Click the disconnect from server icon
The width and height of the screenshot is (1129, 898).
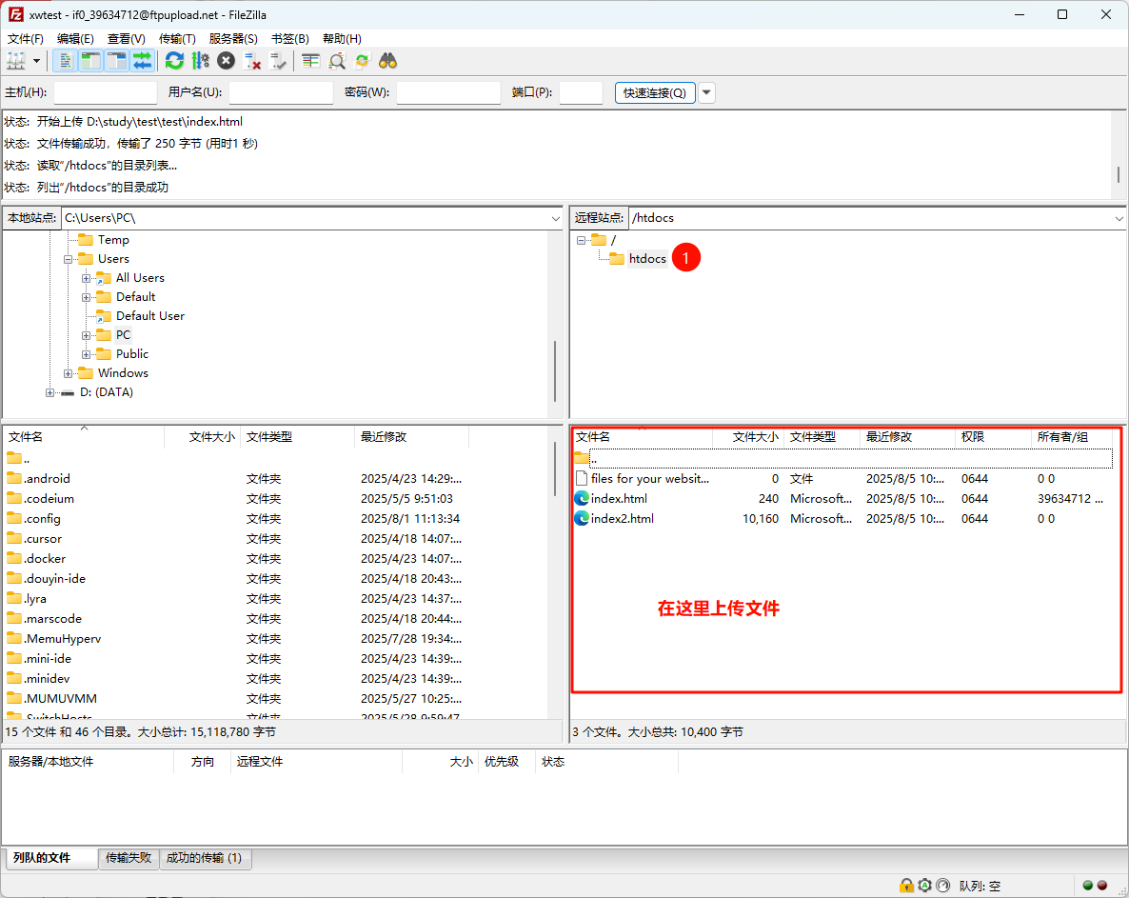point(252,61)
